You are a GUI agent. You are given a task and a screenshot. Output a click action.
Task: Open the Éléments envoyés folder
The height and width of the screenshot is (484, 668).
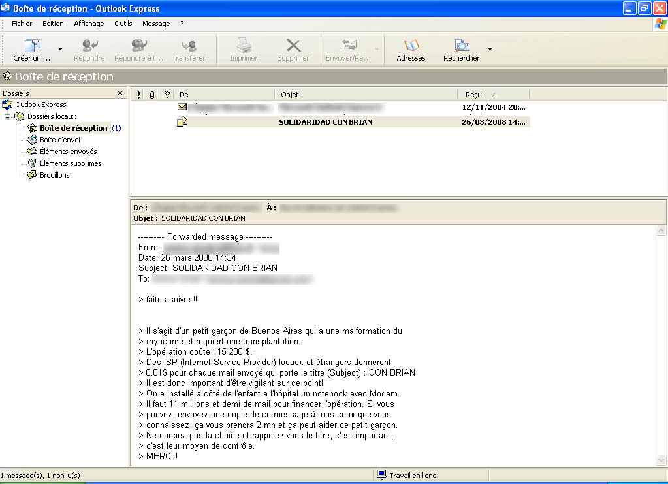pyautogui.click(x=68, y=152)
